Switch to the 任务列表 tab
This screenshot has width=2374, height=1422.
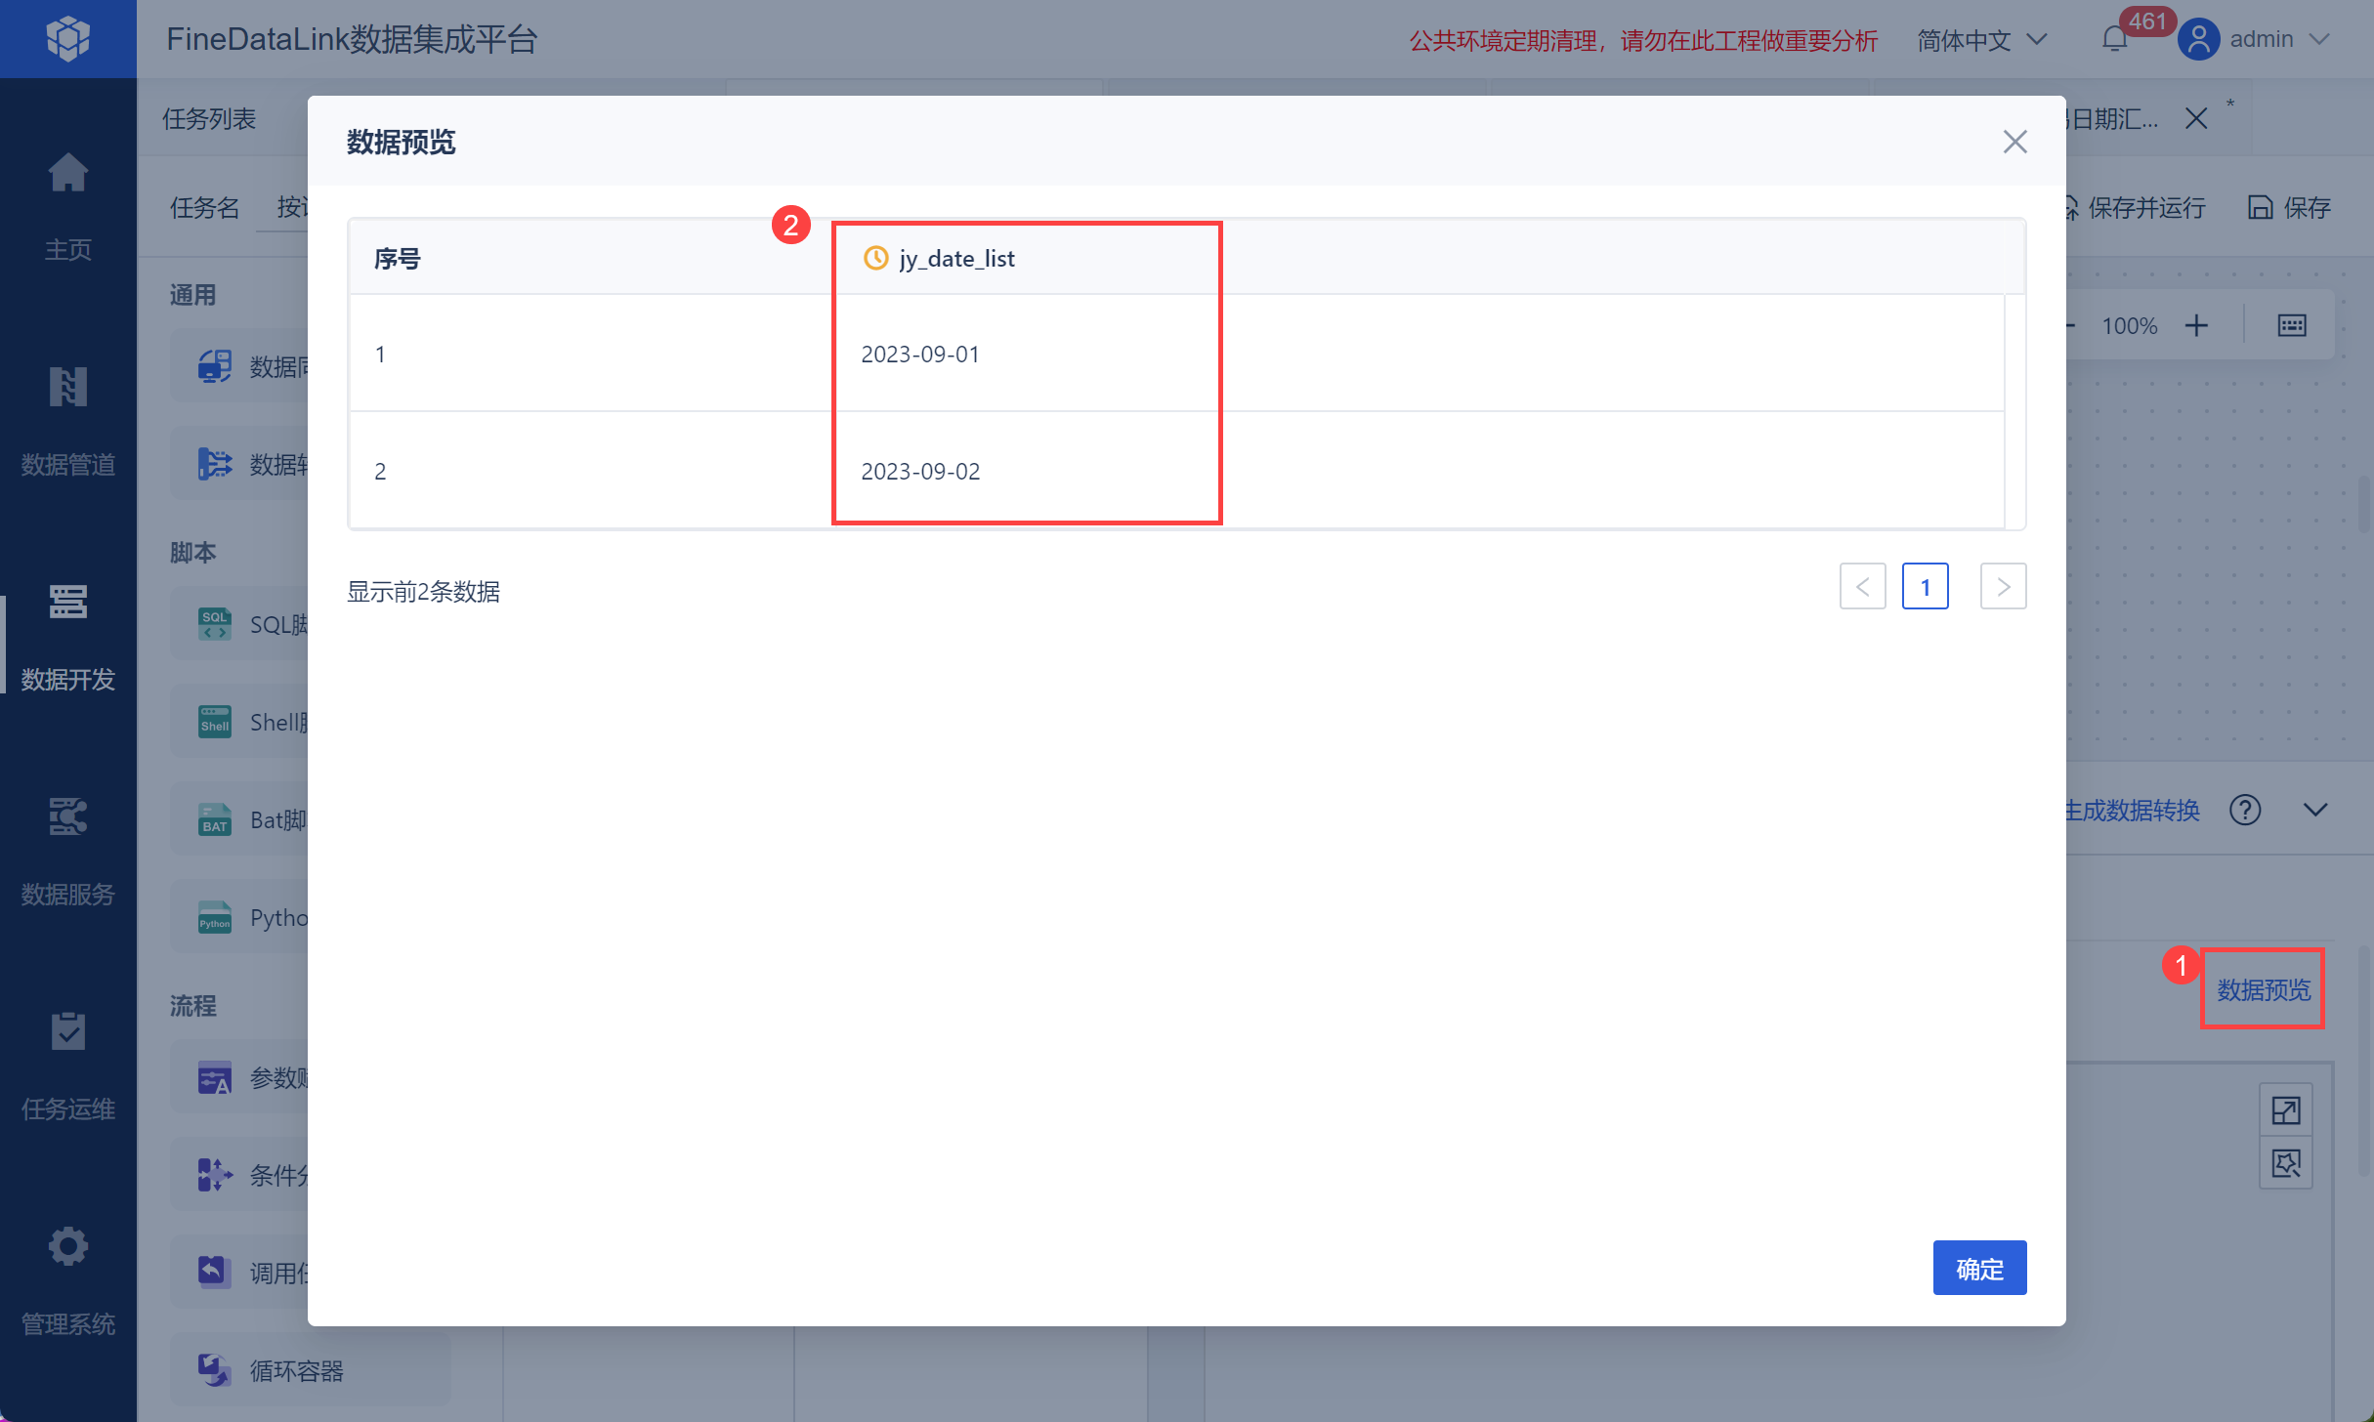208,119
